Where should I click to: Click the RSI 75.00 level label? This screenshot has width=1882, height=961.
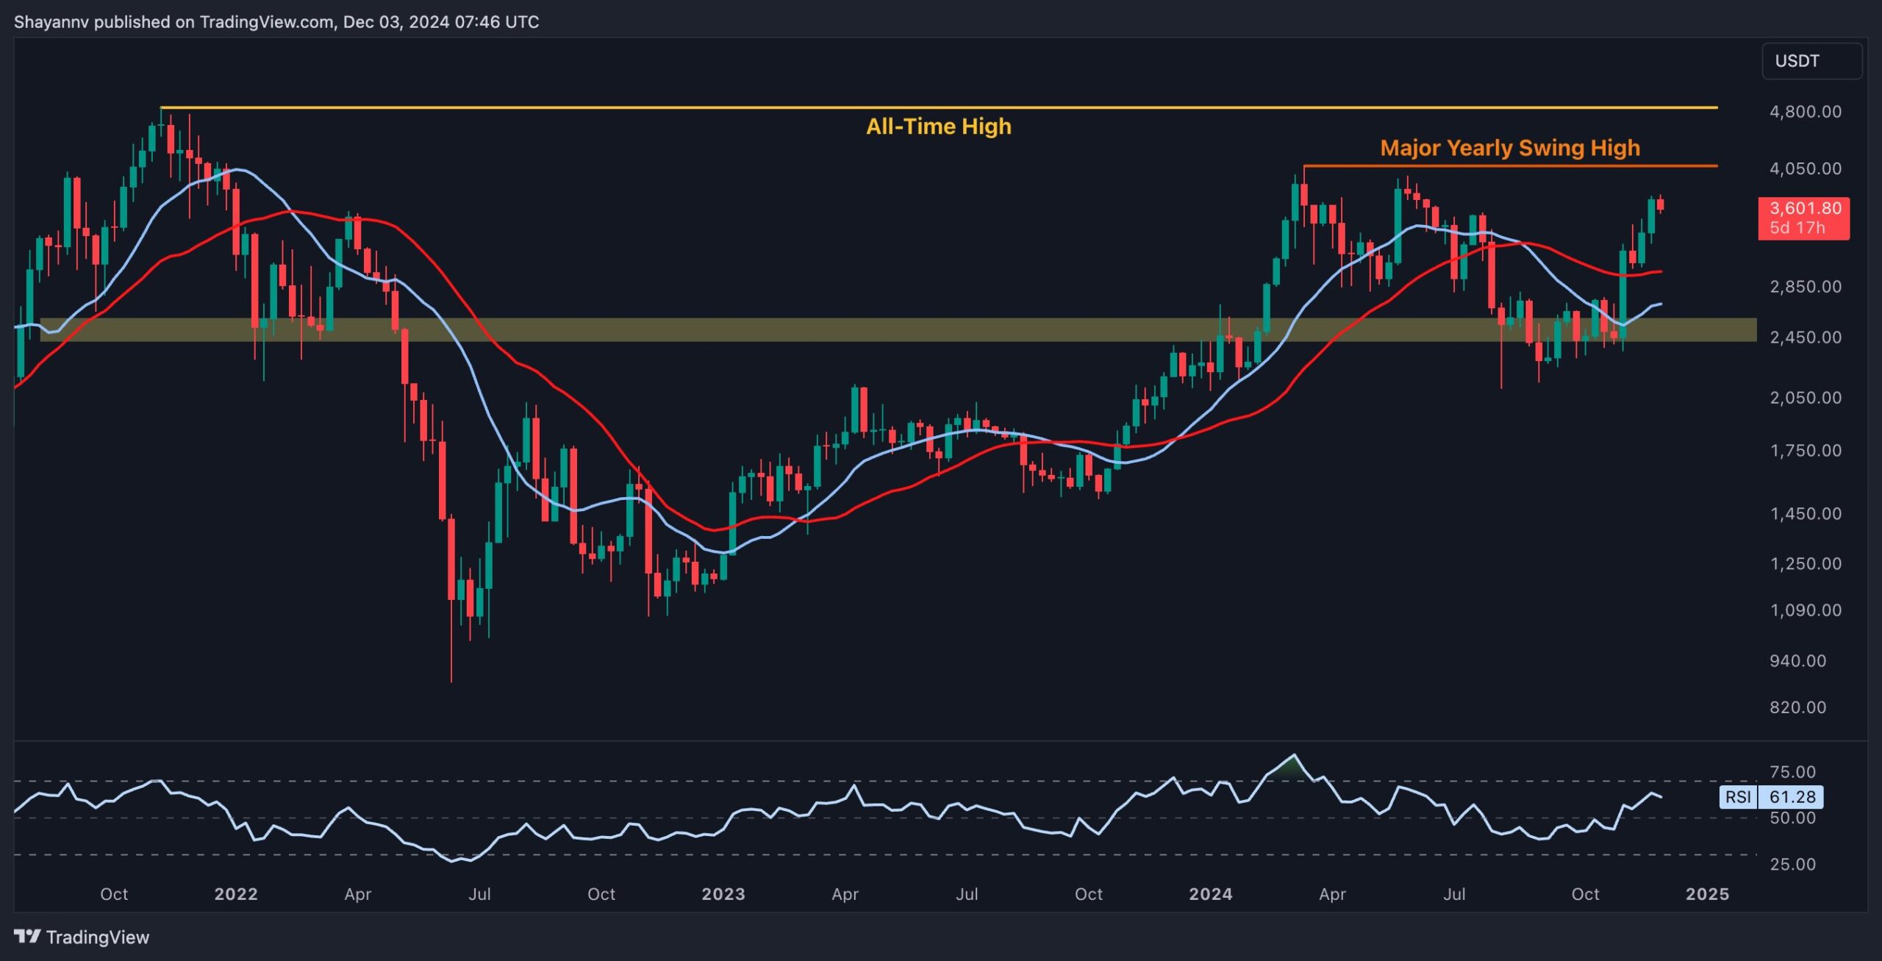(1792, 772)
